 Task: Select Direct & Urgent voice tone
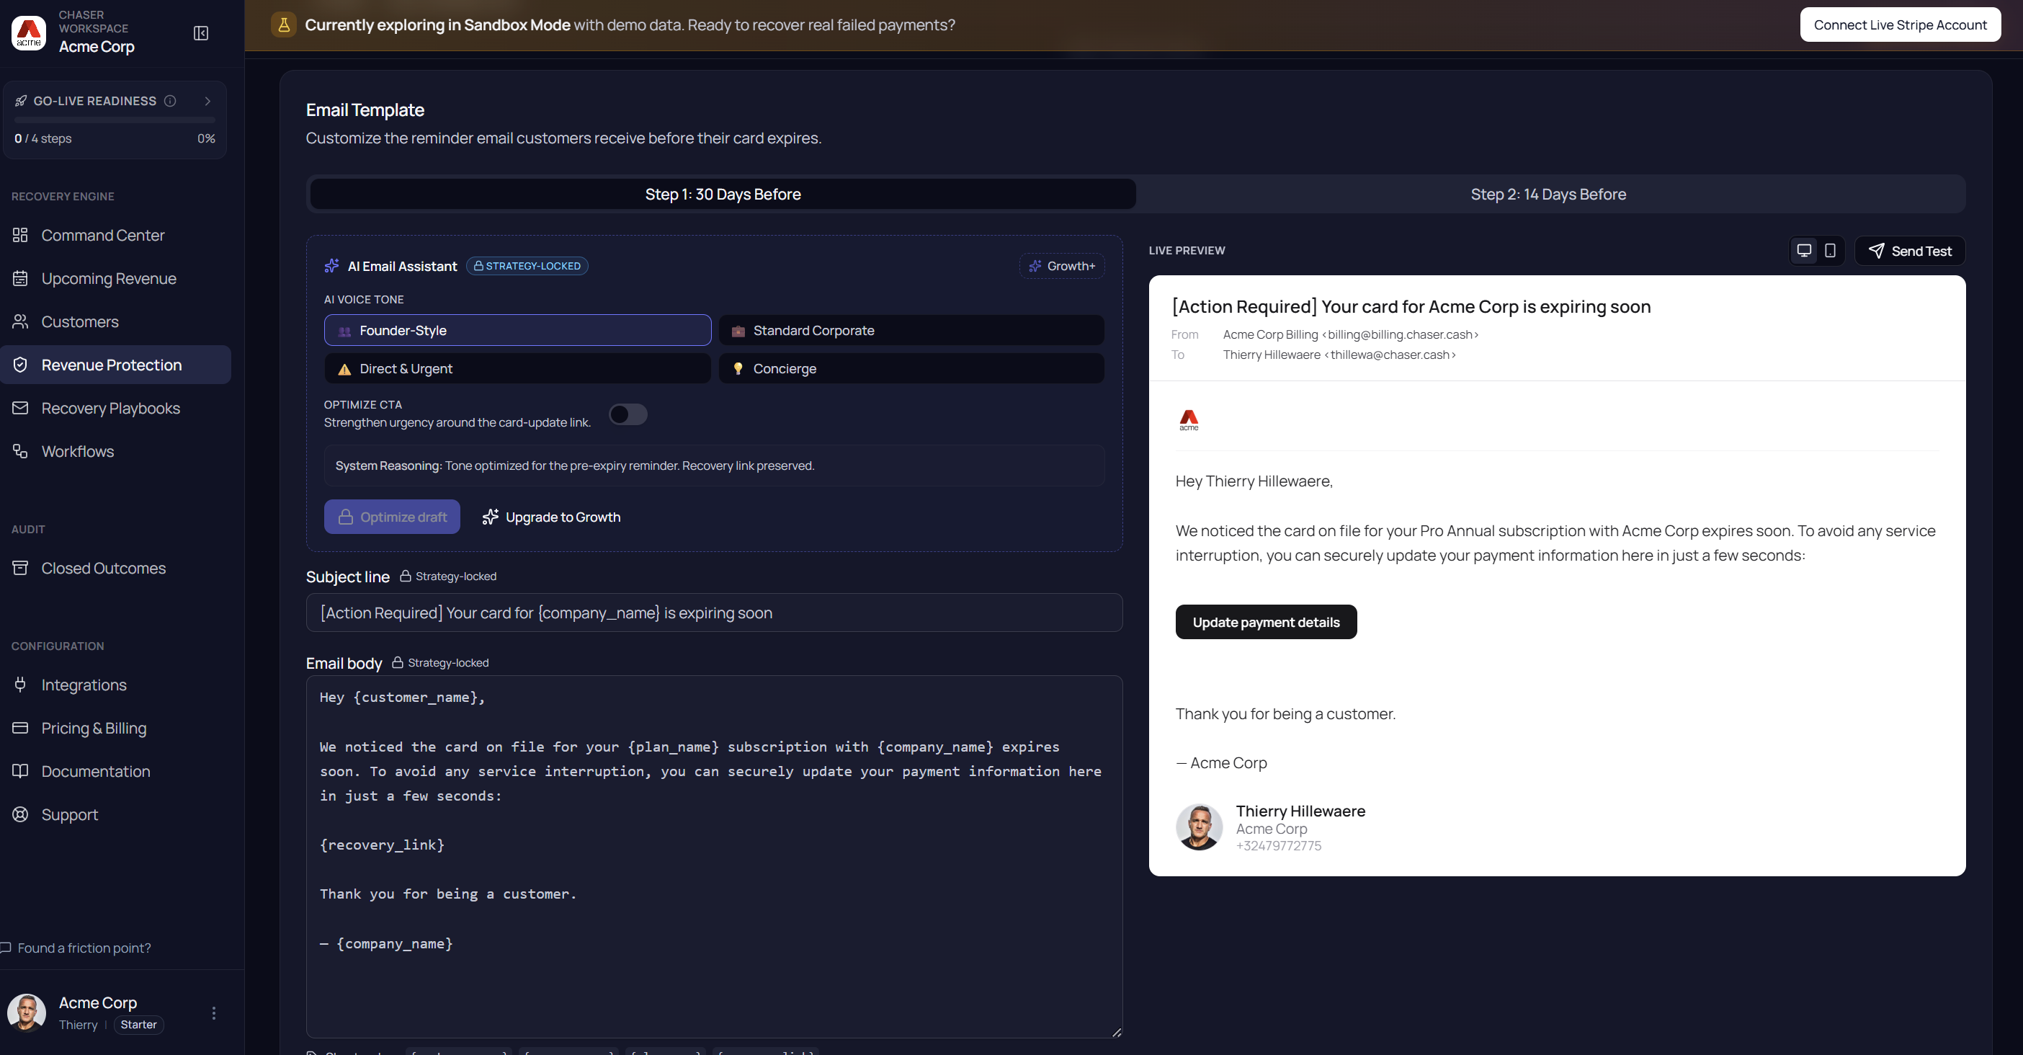(517, 368)
